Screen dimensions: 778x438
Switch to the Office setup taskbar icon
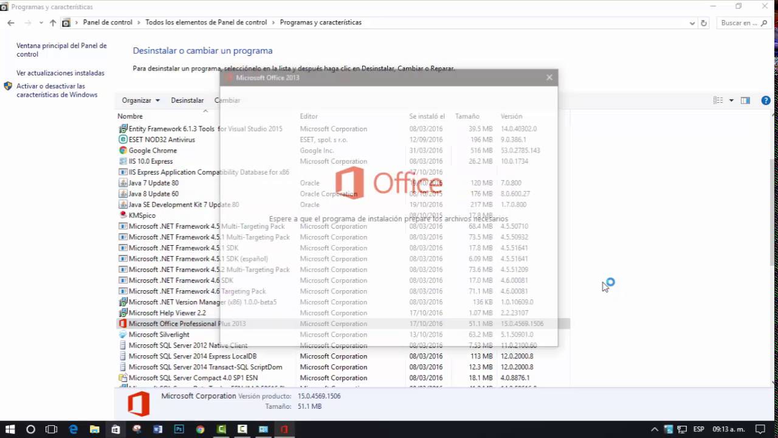click(x=284, y=429)
